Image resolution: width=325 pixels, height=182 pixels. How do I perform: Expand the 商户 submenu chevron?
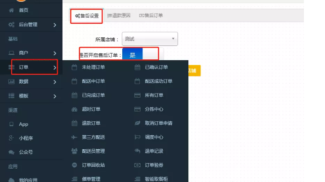55,53
